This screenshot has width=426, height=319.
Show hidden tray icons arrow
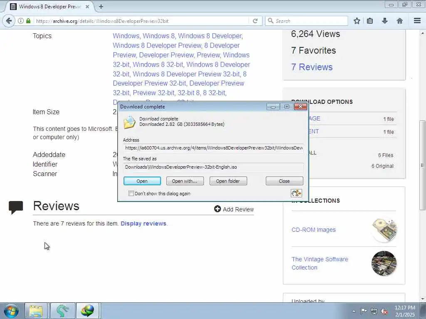354,311
